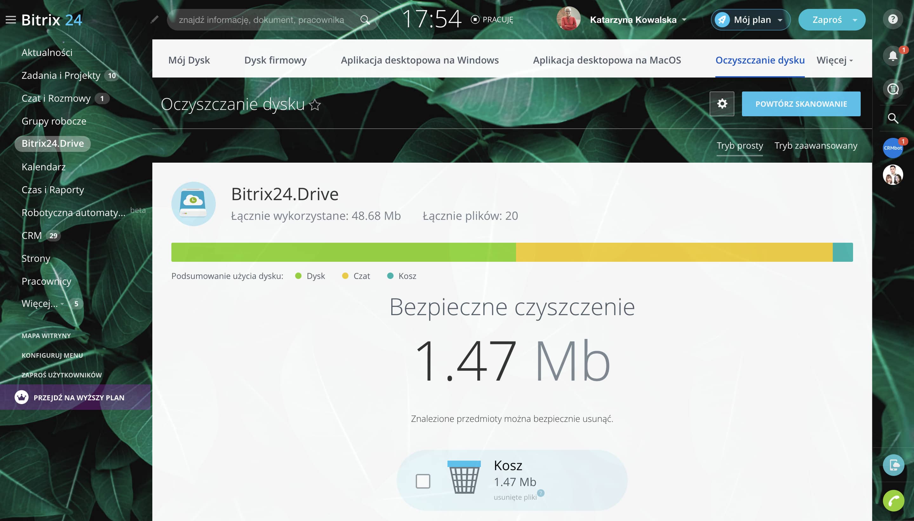
Task: Click the green phone call icon
Action: click(x=893, y=501)
